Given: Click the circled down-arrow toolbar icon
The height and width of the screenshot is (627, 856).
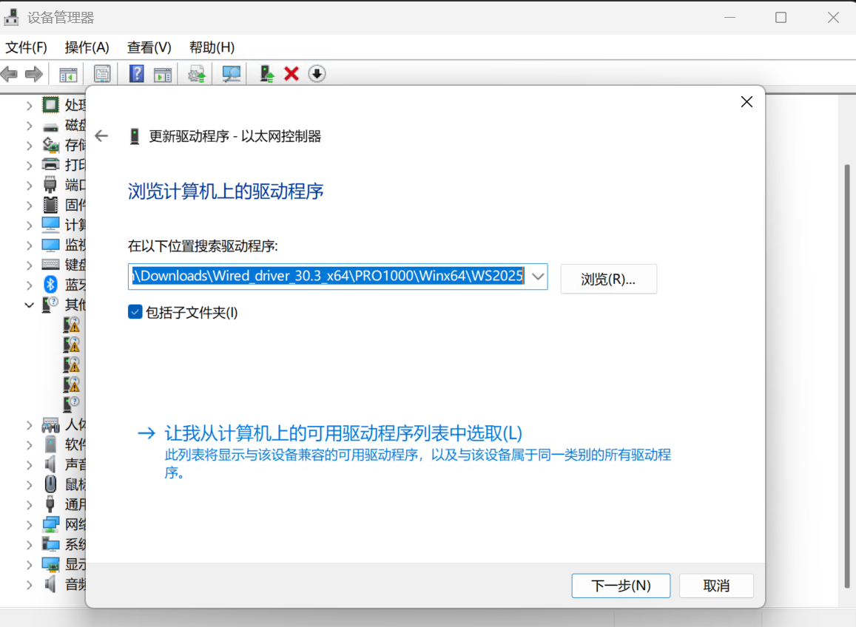Looking at the screenshot, I should tap(317, 74).
